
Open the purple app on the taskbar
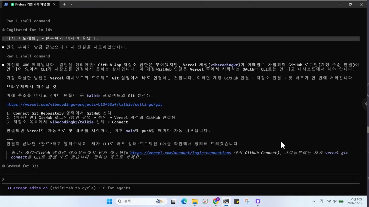pos(258,201)
